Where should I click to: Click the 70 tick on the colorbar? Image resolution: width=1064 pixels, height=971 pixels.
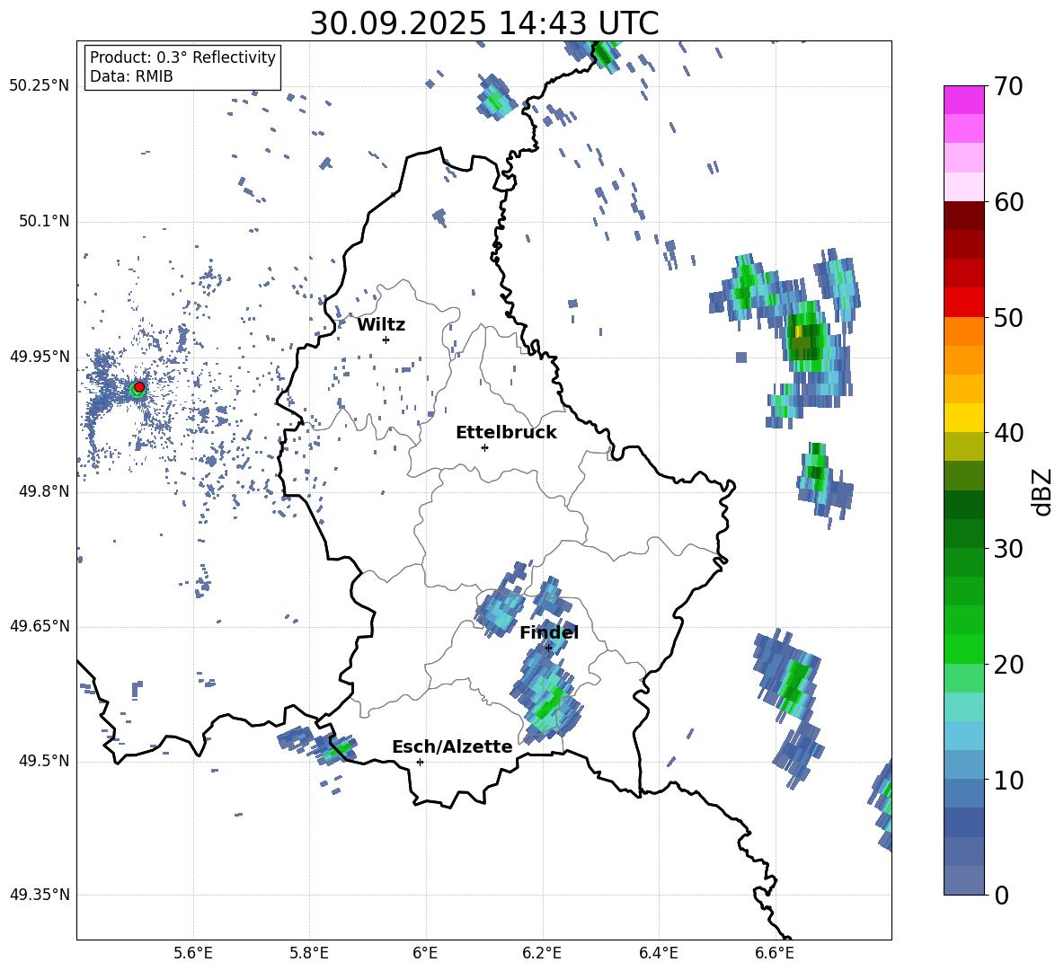point(1008,86)
